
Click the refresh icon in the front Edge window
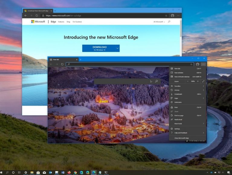click(62, 64)
